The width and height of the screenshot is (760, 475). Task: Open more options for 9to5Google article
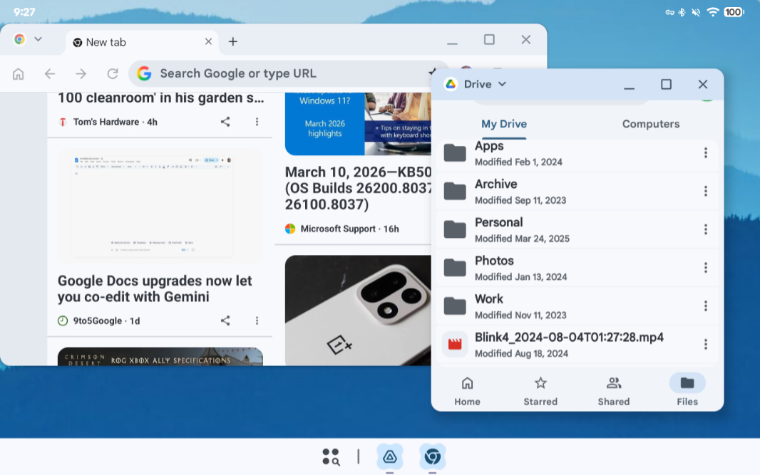(x=257, y=320)
